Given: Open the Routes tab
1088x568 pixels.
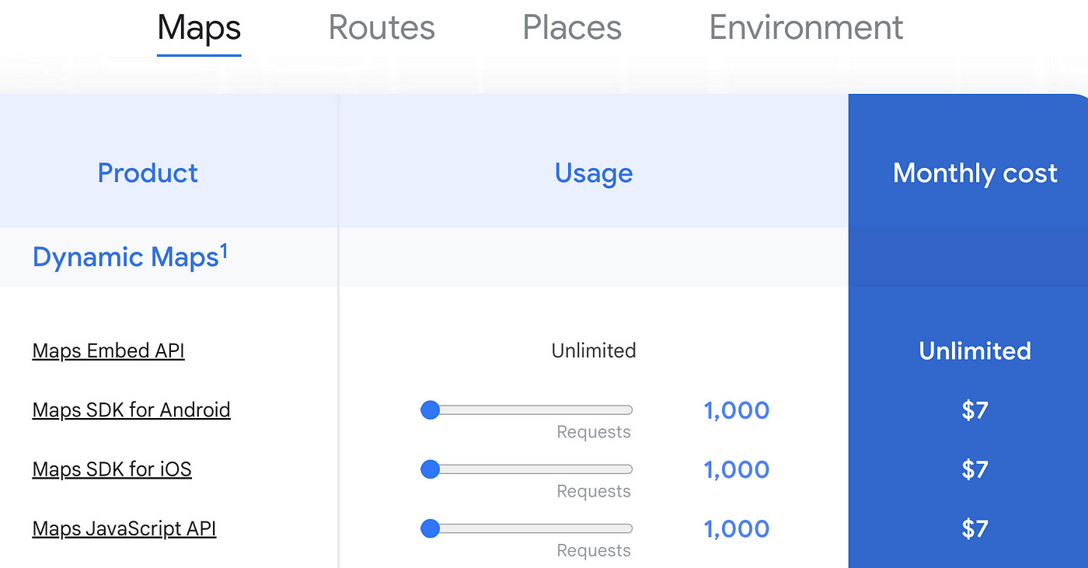Looking at the screenshot, I should (x=382, y=29).
